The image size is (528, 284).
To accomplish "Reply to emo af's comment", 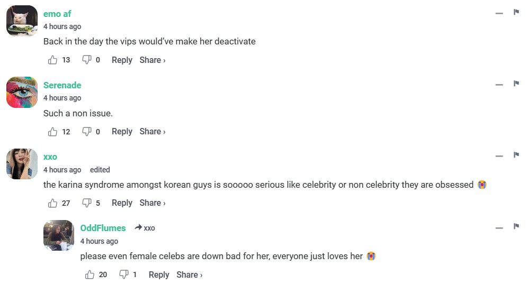I will pyautogui.click(x=122, y=60).
